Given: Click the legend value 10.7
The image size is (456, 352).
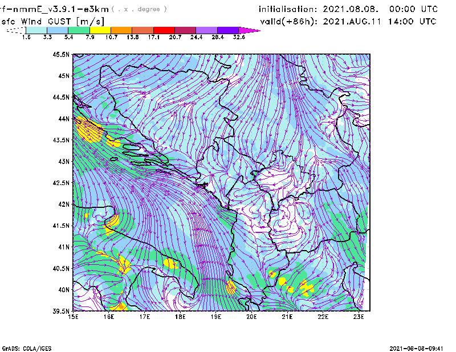Looking at the screenshot, I should (111, 37).
